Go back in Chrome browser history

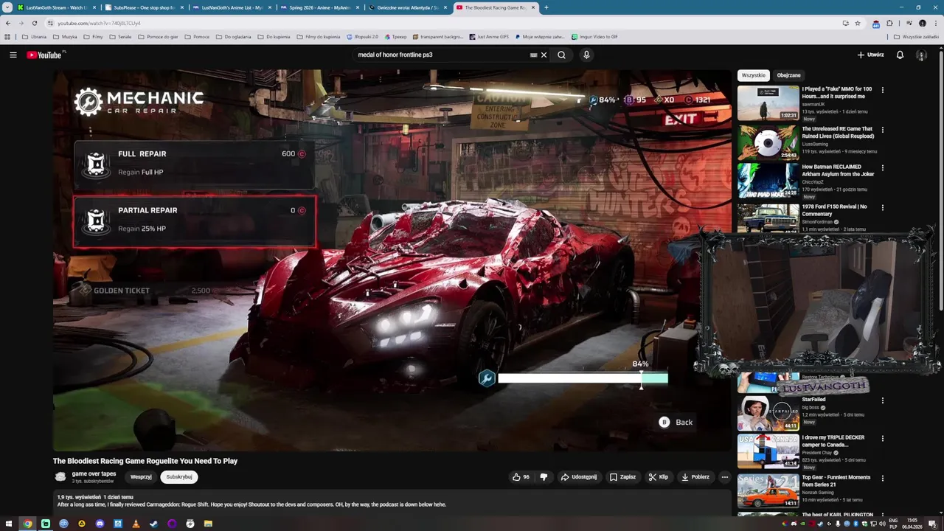[x=8, y=23]
